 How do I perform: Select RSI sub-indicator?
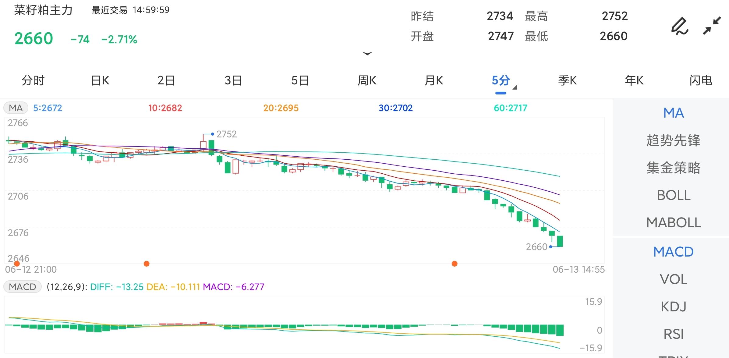point(674,334)
